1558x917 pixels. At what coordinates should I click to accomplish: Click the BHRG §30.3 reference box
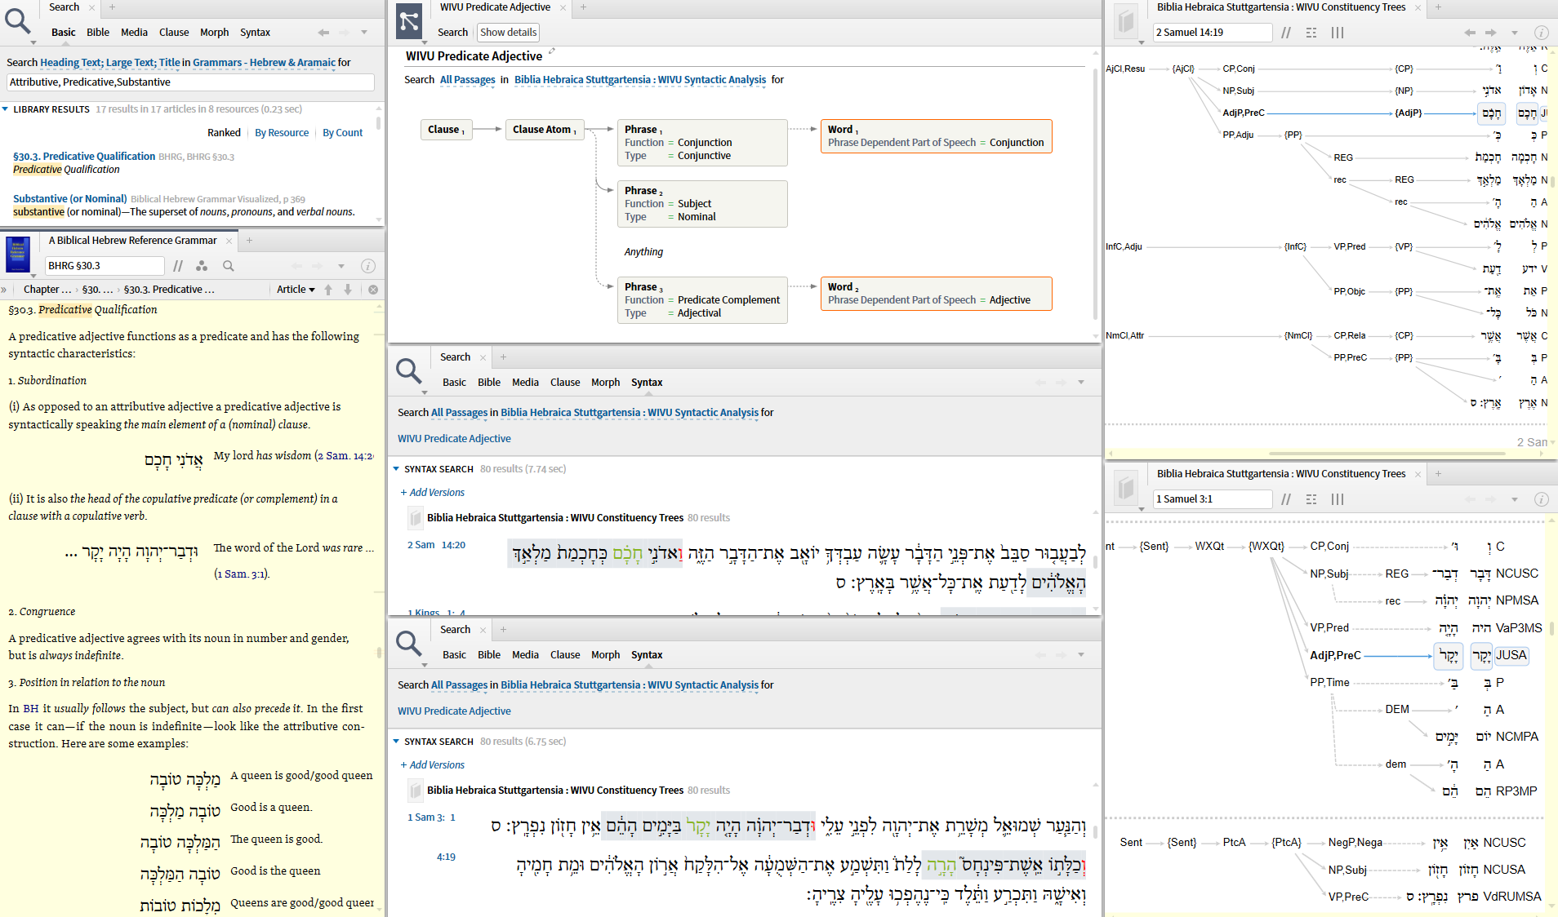105,266
